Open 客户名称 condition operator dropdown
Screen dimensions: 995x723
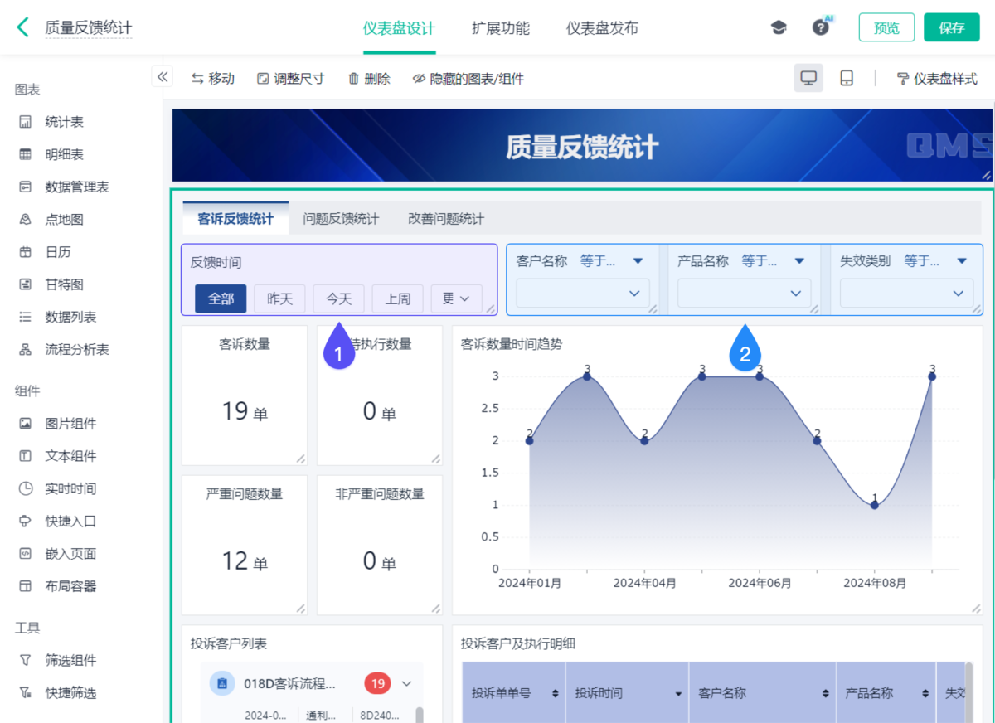pos(612,260)
